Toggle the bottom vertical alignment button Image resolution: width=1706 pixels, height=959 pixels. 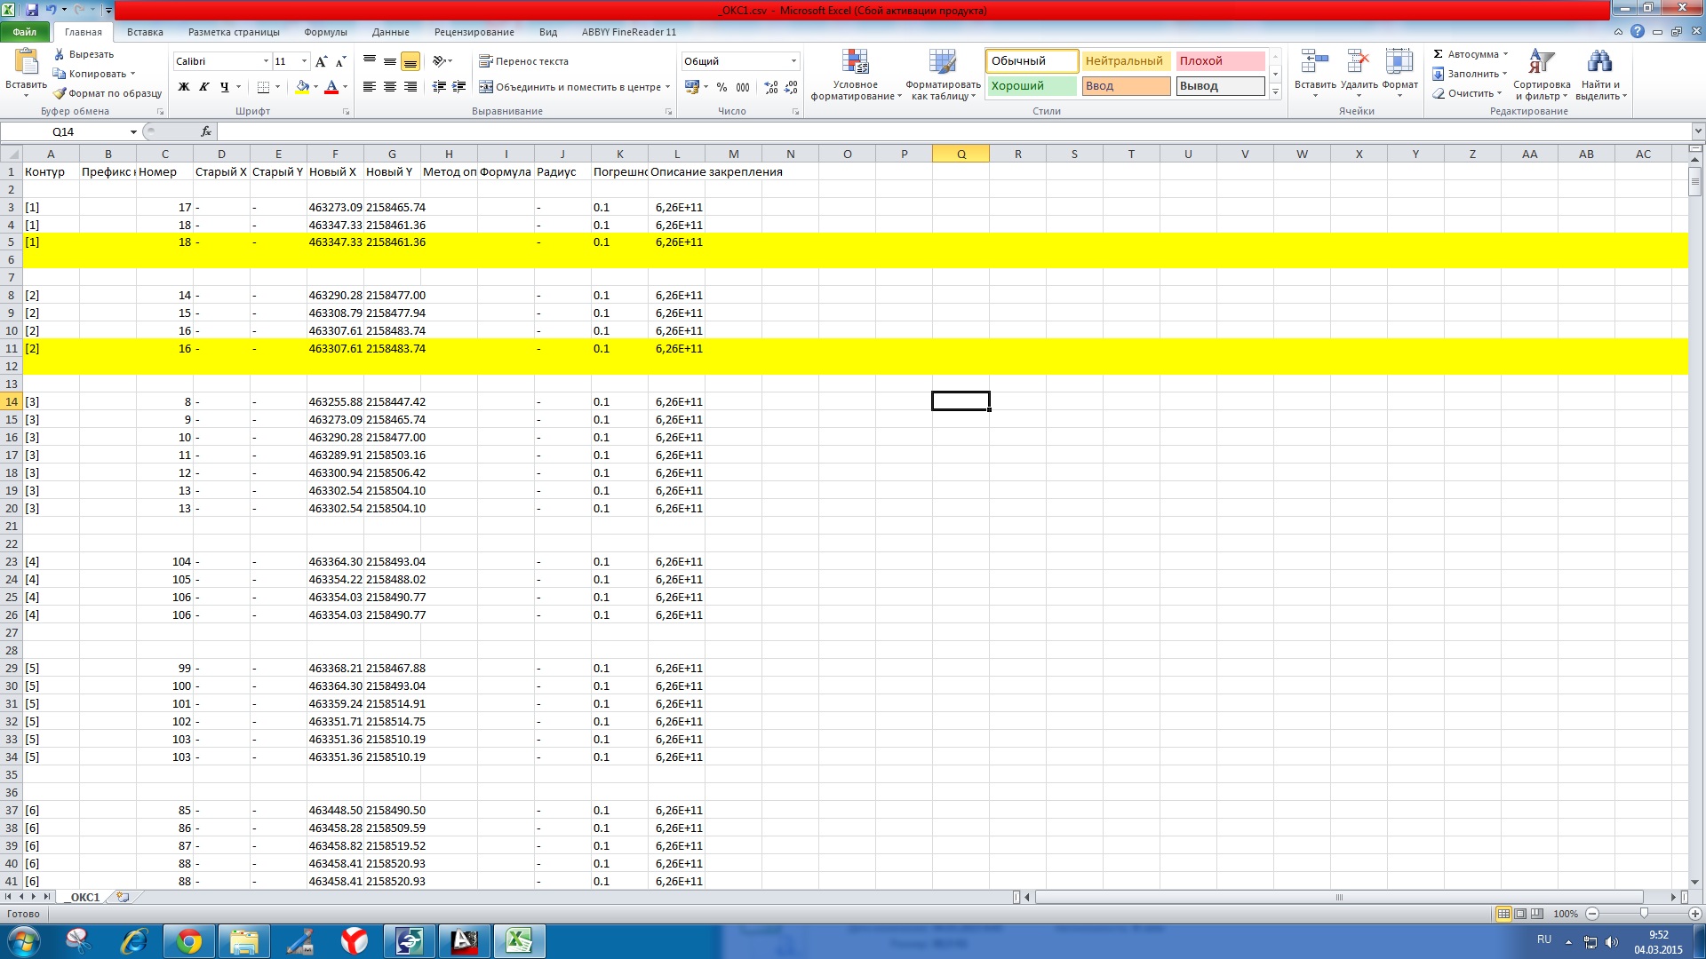pyautogui.click(x=410, y=61)
